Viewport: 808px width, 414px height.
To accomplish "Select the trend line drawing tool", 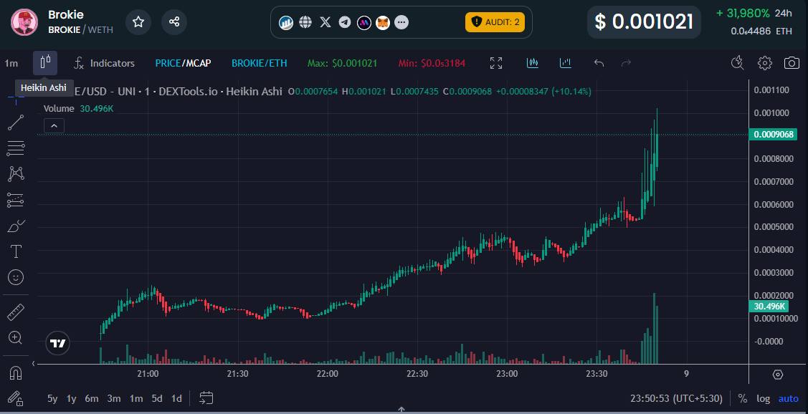I will tap(16, 122).
